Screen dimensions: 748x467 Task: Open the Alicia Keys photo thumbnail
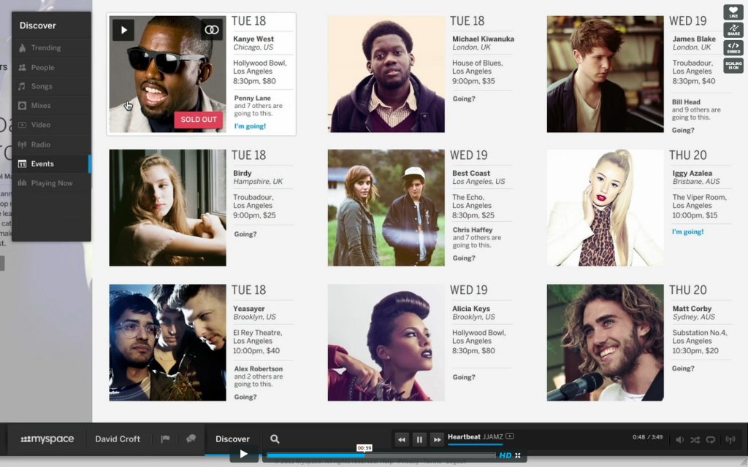(x=386, y=343)
